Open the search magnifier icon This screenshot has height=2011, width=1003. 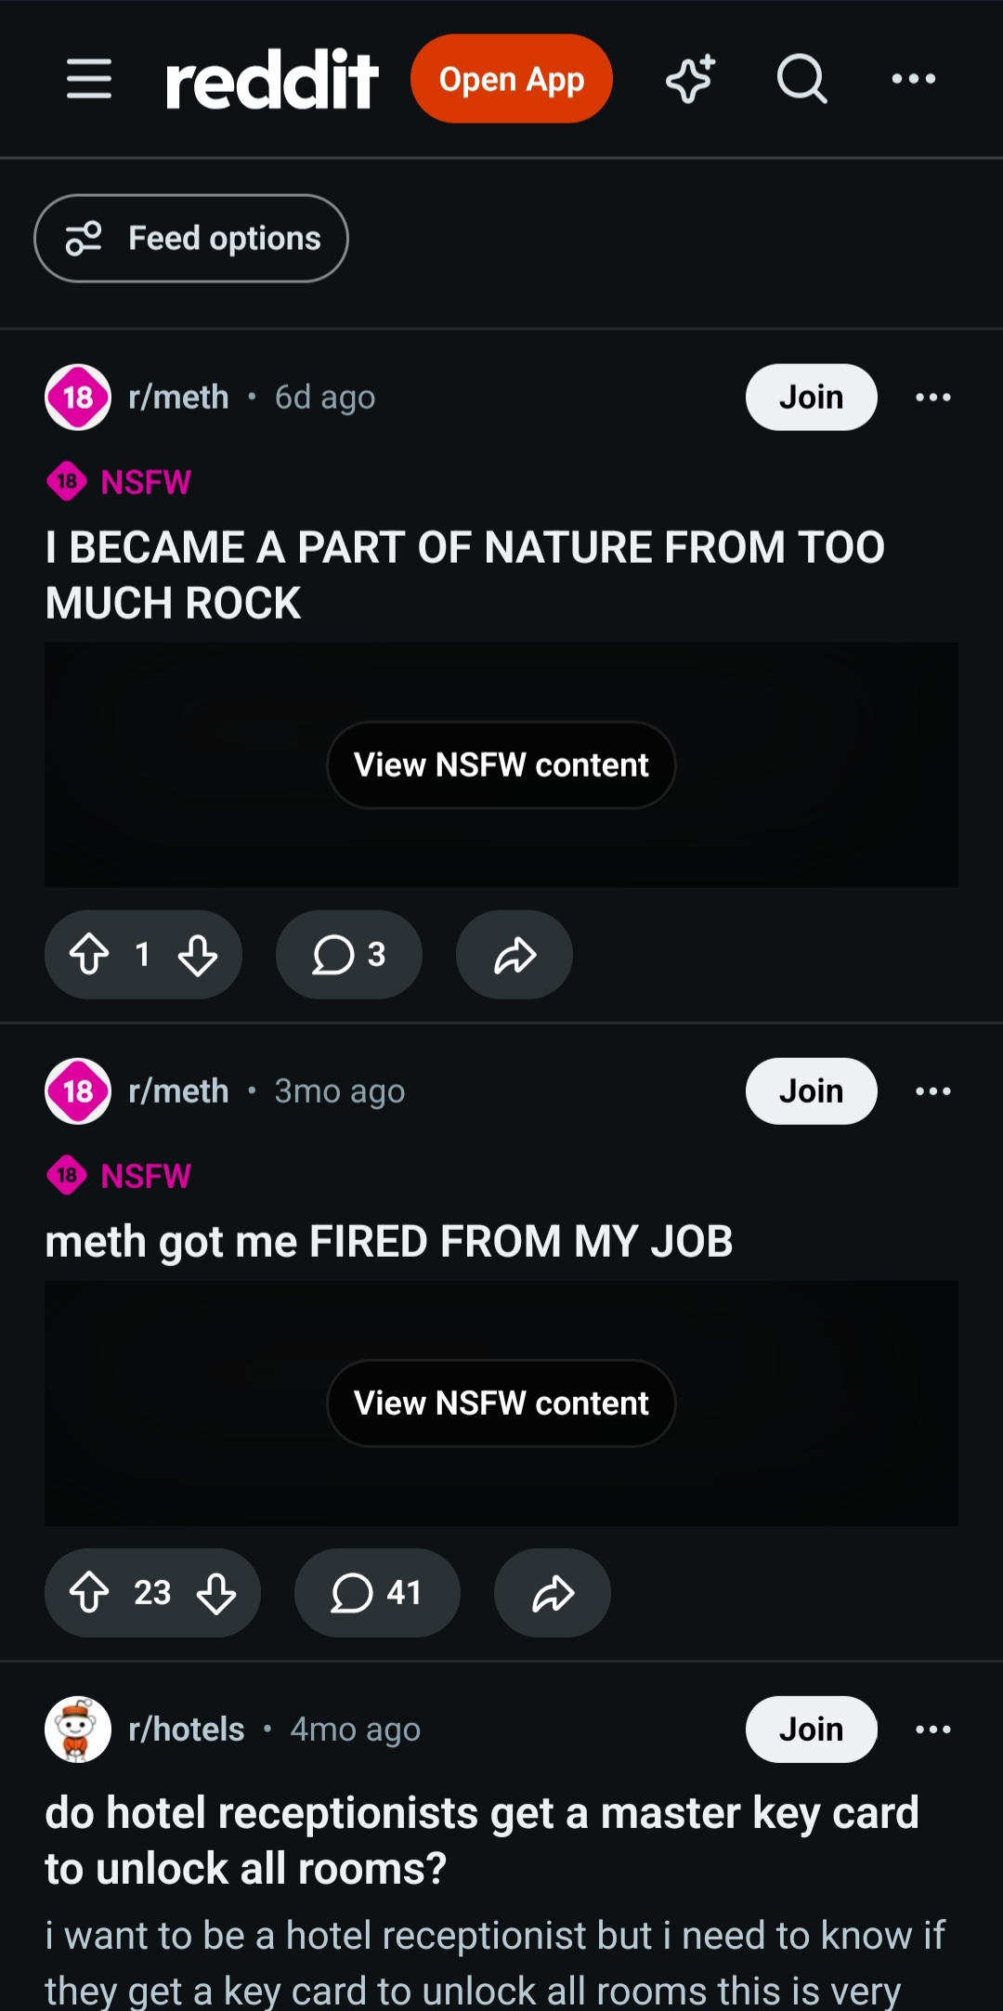click(x=802, y=79)
